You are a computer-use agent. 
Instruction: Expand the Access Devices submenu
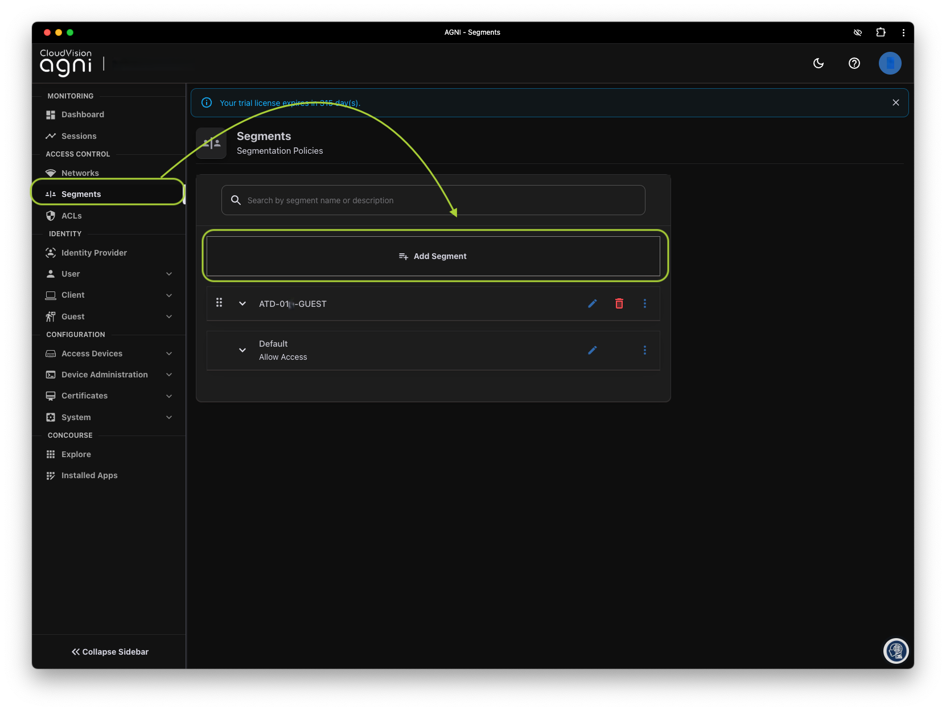pyautogui.click(x=169, y=354)
